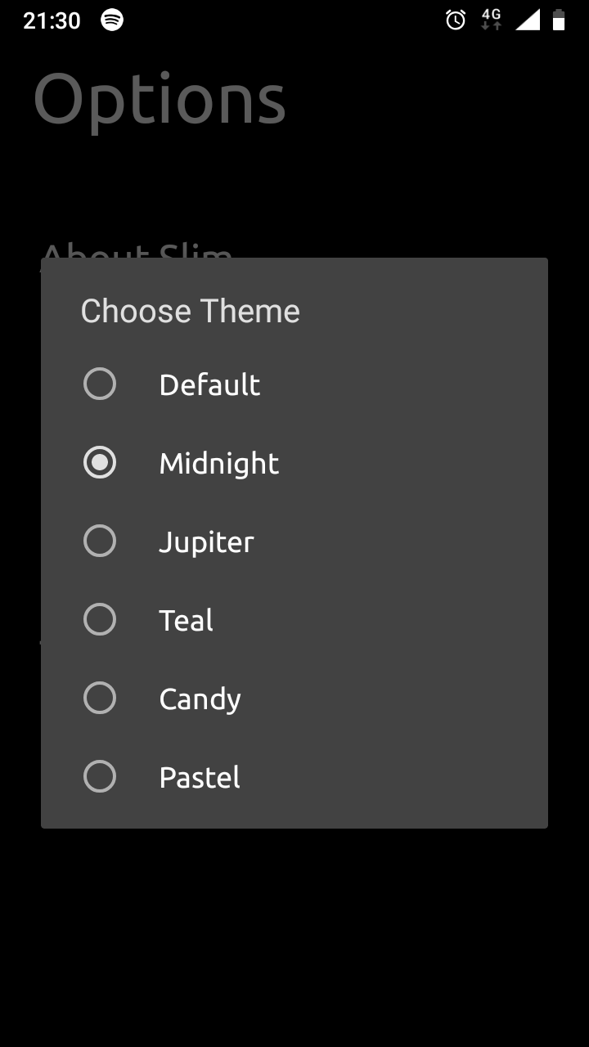Tap the Teal theme label text

[187, 621]
